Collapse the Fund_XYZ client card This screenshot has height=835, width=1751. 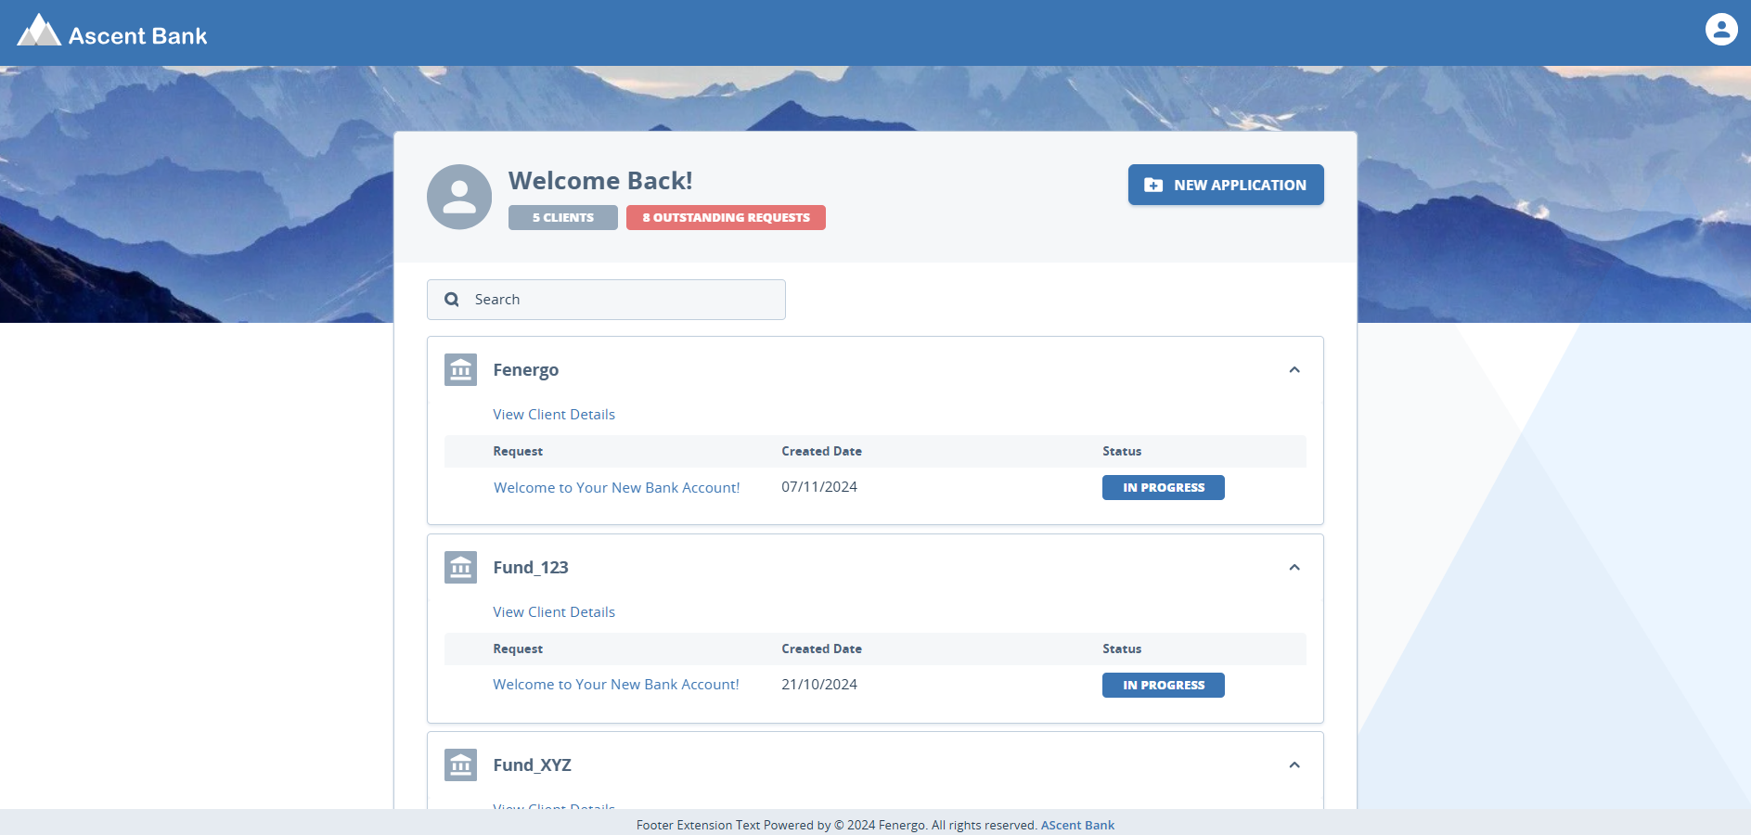pos(1294,764)
